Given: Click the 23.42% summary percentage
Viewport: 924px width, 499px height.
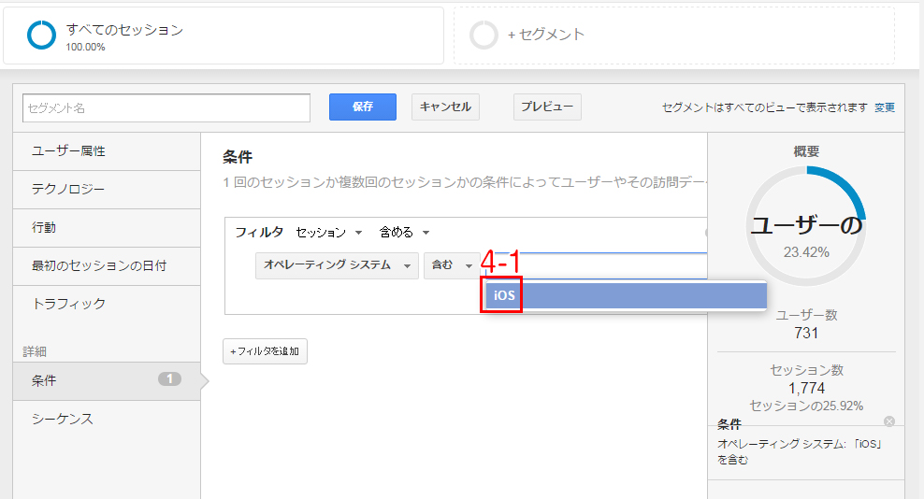Looking at the screenshot, I should 806,252.
